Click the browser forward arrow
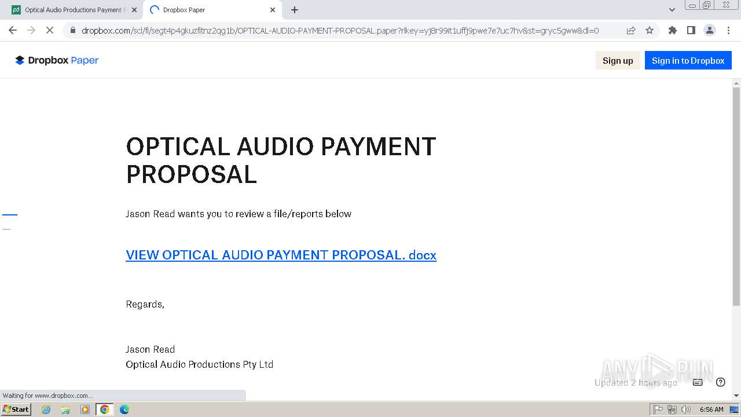The image size is (741, 417). 31,30
